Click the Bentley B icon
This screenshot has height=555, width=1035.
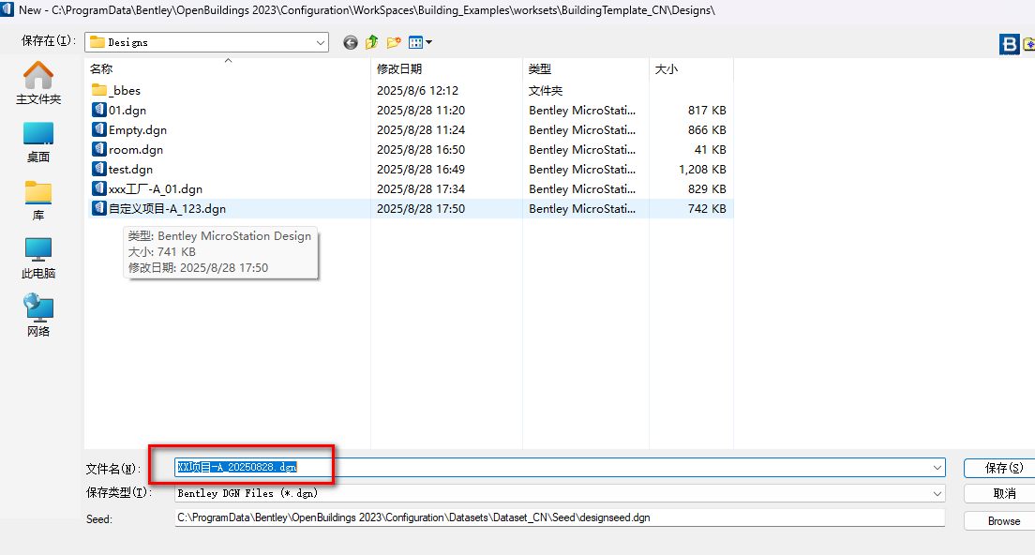pyautogui.click(x=1010, y=44)
